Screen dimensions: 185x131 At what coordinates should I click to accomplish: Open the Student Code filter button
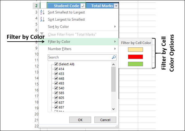[83, 6]
